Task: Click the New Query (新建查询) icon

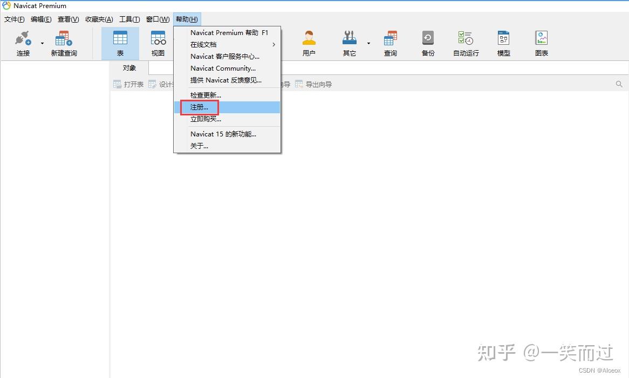Action: pos(64,38)
